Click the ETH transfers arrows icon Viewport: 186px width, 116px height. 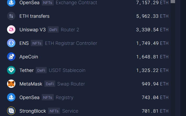tap(11, 16)
